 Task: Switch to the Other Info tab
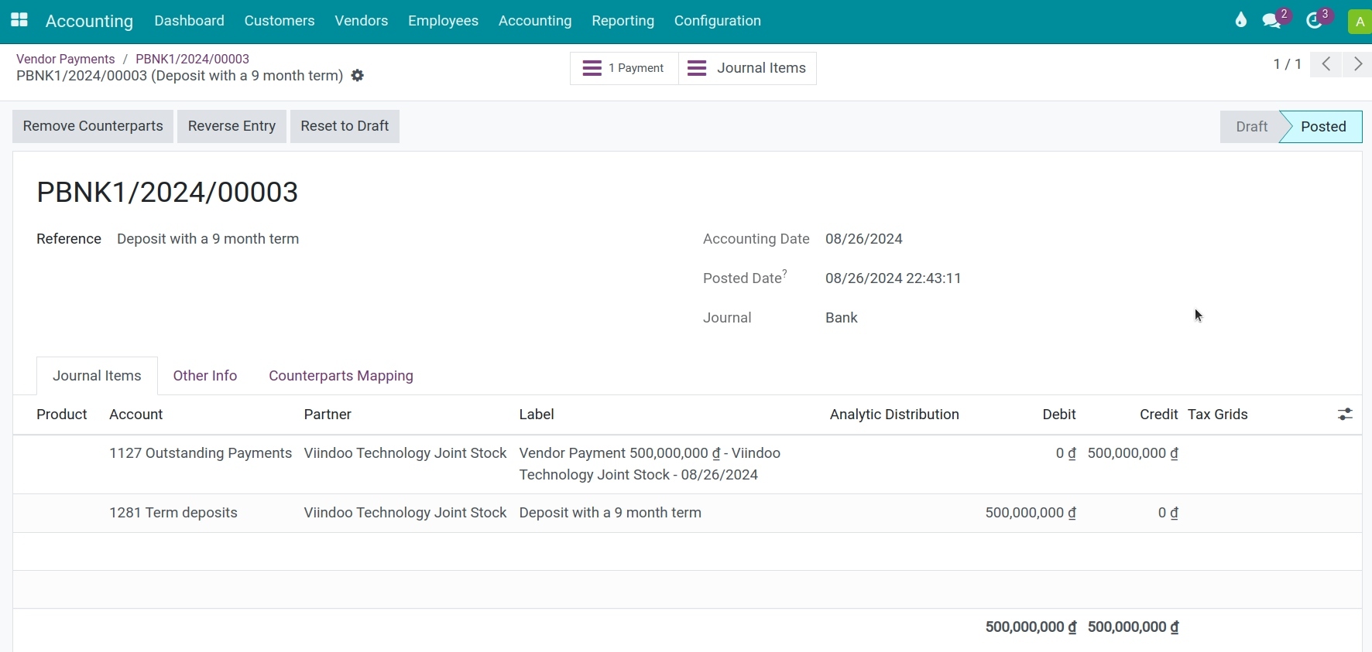(205, 376)
